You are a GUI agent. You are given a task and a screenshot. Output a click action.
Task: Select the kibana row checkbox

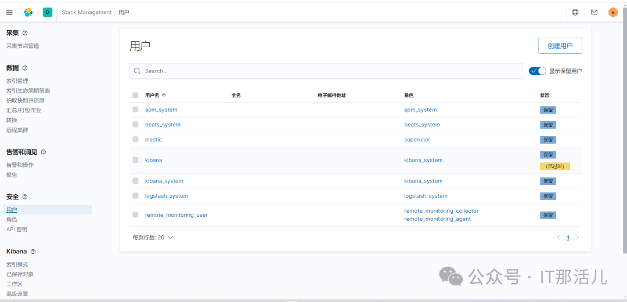pos(135,160)
